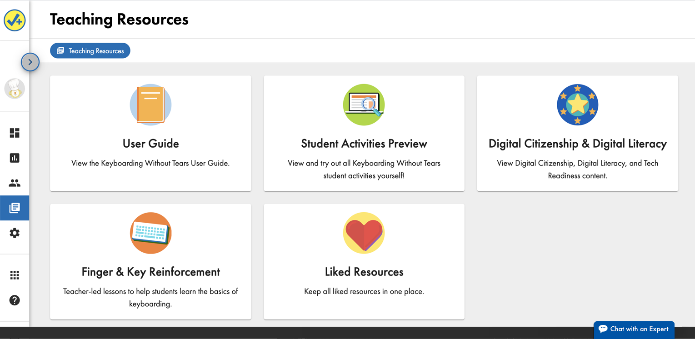
Task: Open the Dashboard grid icon in sidebar
Action: [15, 133]
